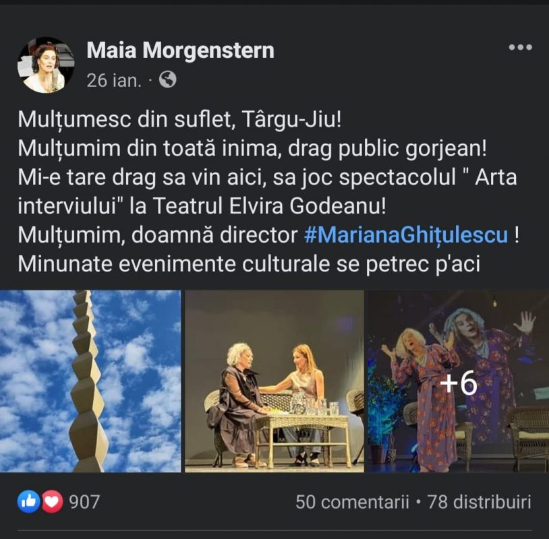
Task: Click the "Arta interviului" spectacle text line
Action: point(267,177)
